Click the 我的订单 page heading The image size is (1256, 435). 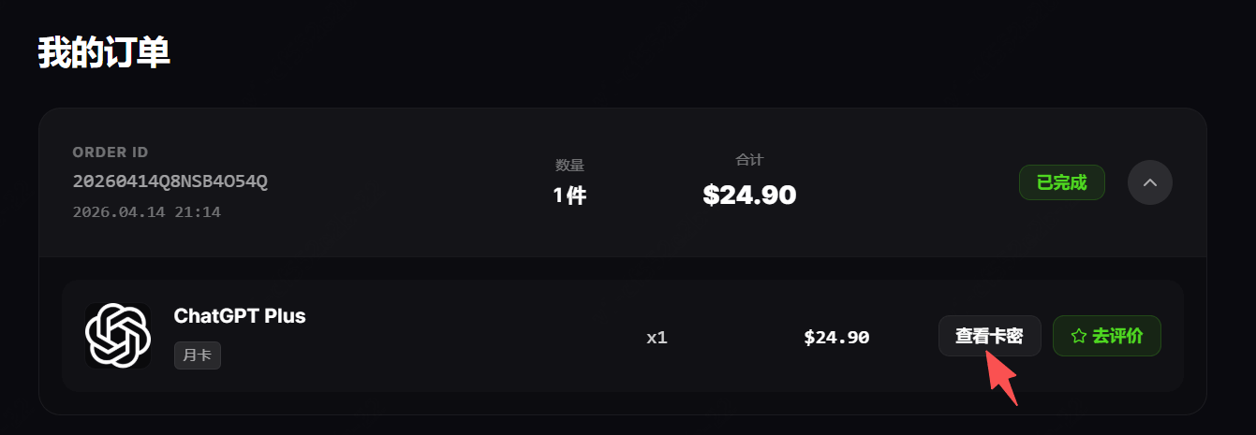(104, 53)
